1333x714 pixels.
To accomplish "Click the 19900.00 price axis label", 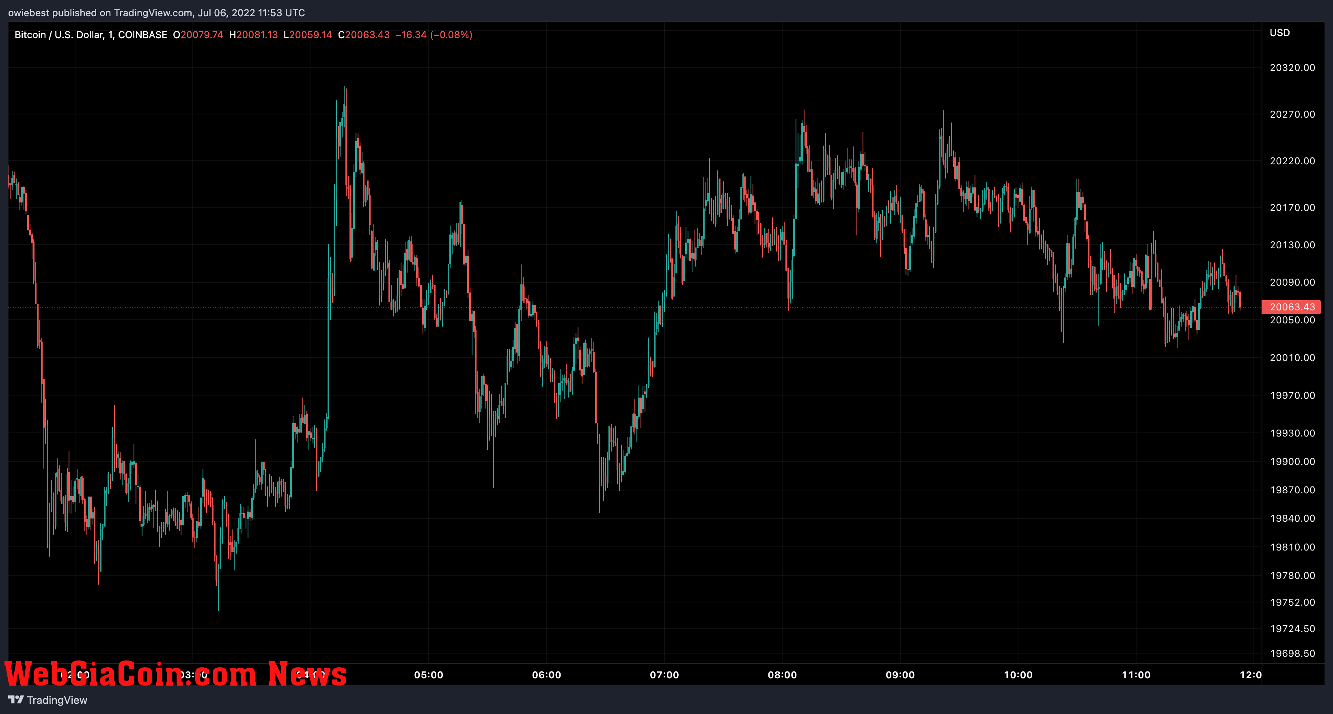I will tap(1292, 461).
